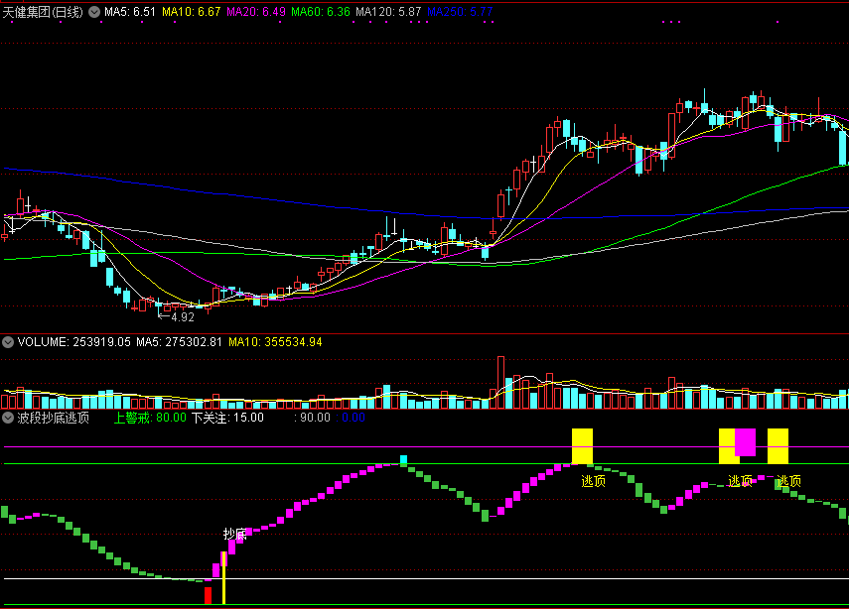Select the MA60: 6.36 label

click(x=321, y=12)
